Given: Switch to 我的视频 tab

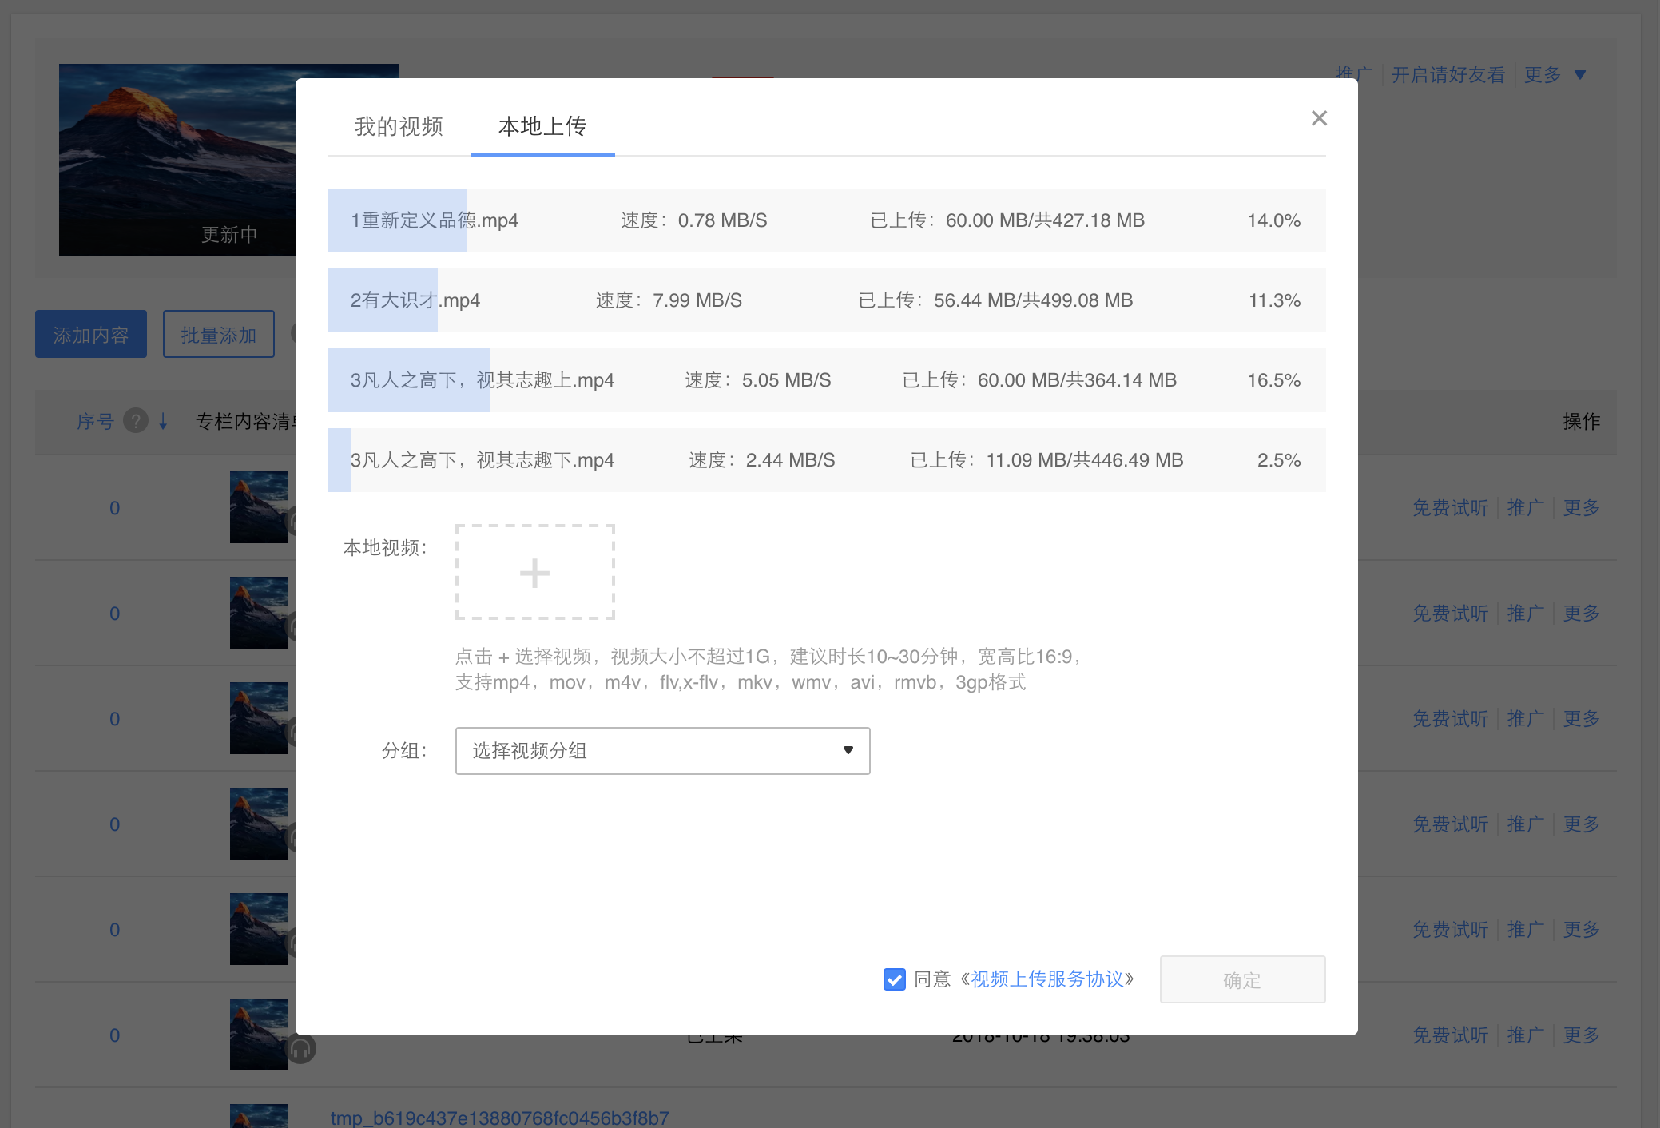Looking at the screenshot, I should click(x=399, y=126).
